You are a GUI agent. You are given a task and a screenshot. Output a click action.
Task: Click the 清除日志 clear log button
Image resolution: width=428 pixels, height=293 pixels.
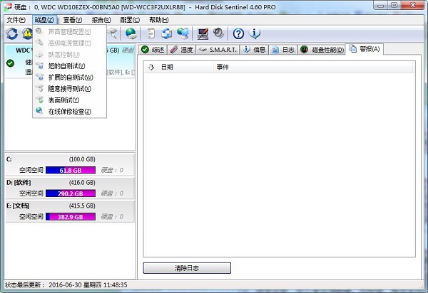(187, 268)
